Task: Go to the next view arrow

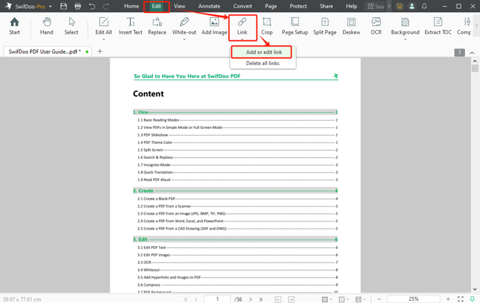Action: tap(291, 300)
